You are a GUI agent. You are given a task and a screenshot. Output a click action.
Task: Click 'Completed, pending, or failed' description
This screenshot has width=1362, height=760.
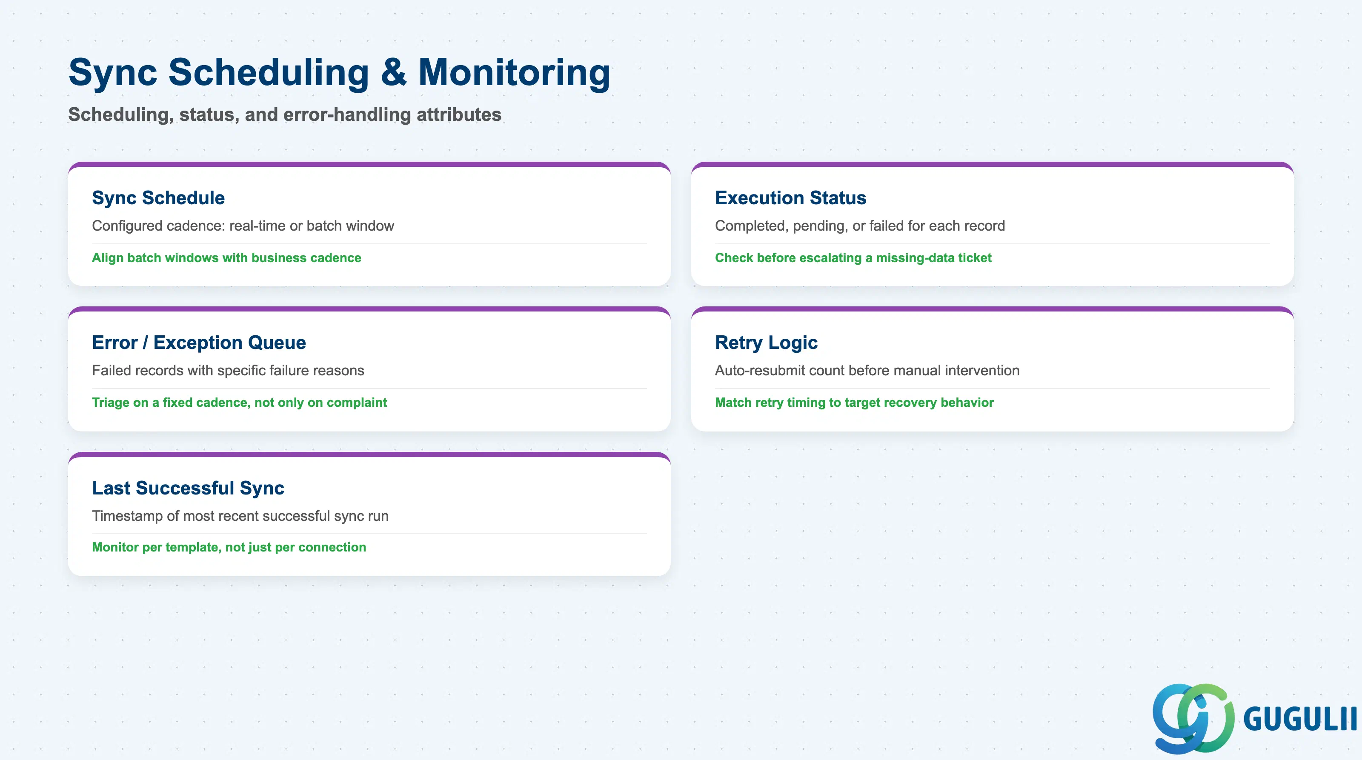(x=860, y=226)
